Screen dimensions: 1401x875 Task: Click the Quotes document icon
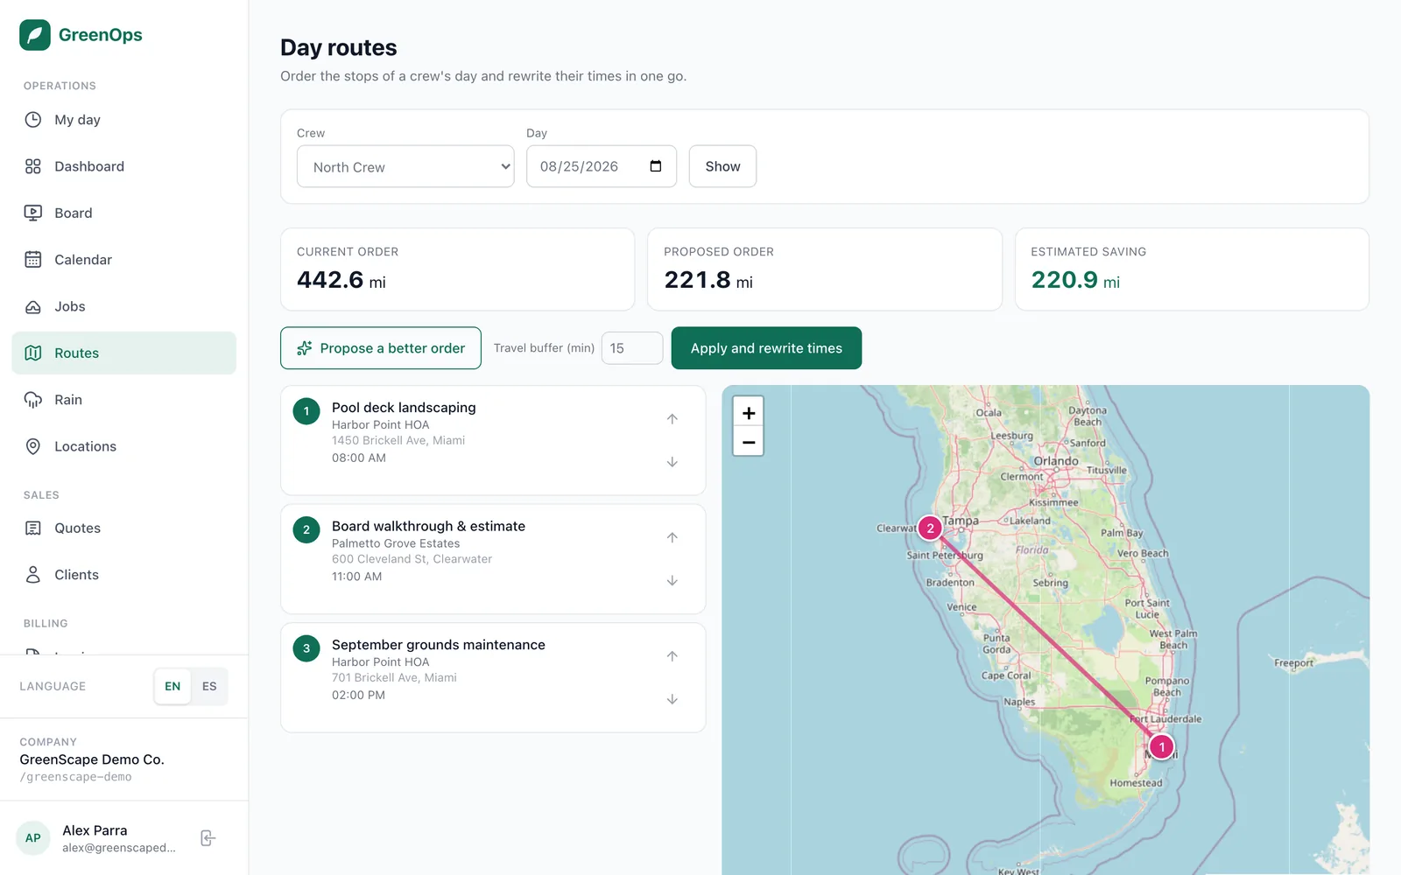click(33, 528)
